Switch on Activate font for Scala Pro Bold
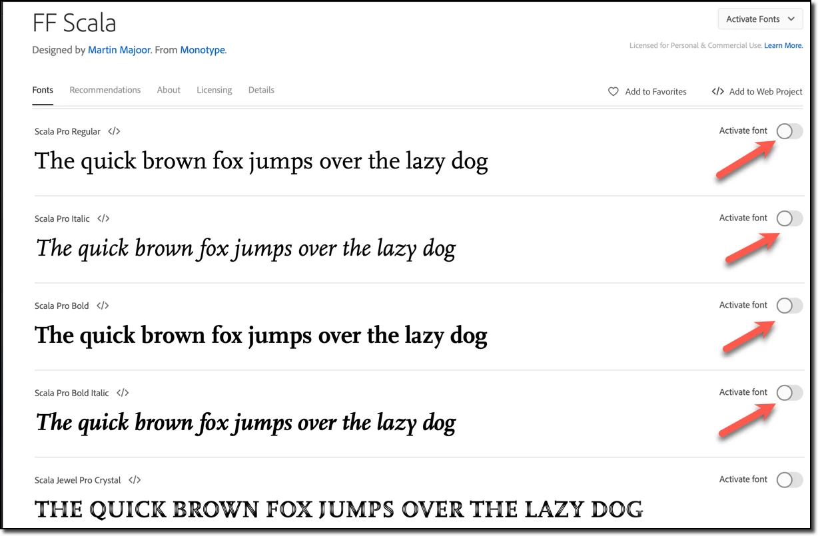This screenshot has height=536, width=818. tap(789, 306)
